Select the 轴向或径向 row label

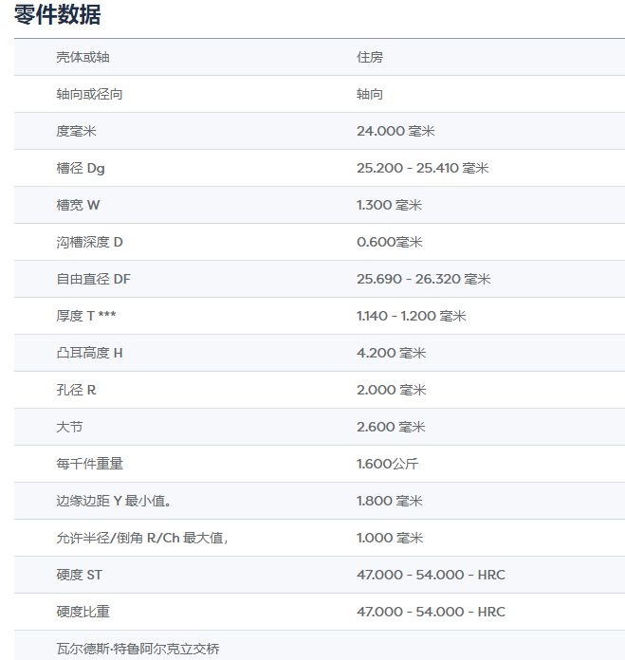(89, 94)
